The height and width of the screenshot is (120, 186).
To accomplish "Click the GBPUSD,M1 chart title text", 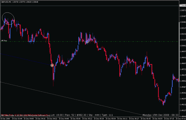I will pyautogui.click(x=6, y=2).
